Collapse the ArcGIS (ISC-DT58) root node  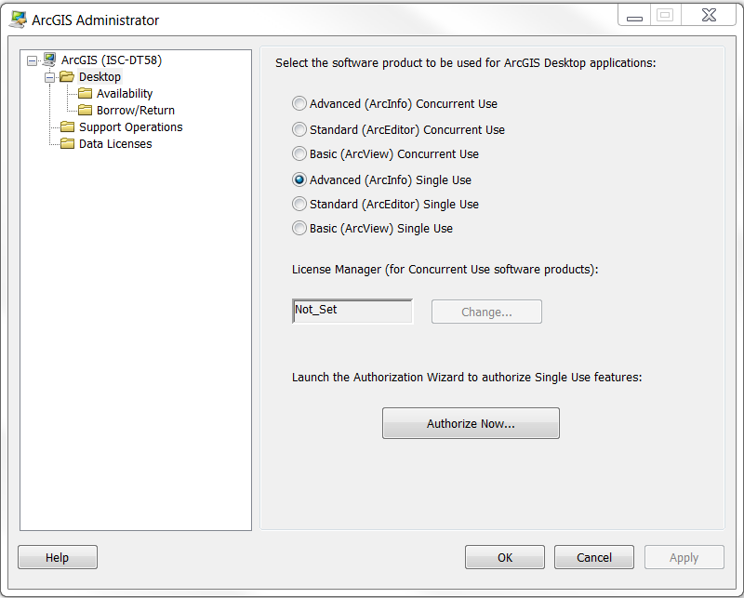(32, 60)
